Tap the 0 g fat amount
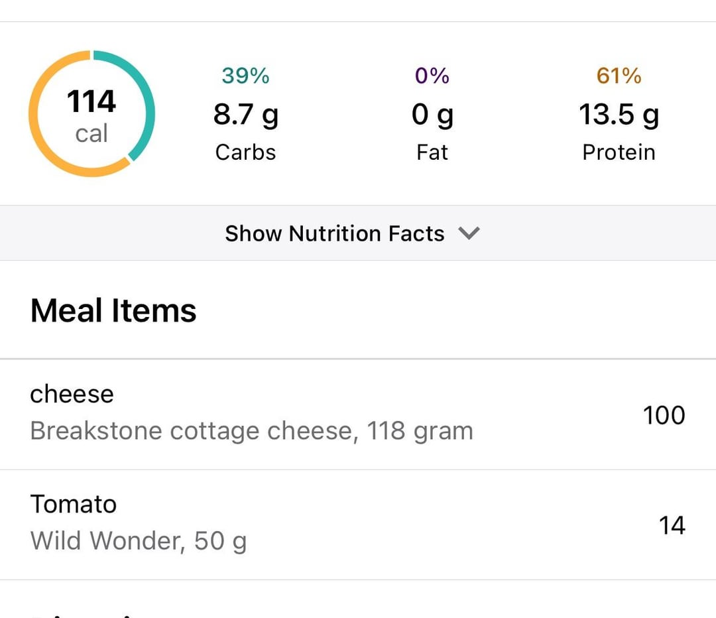Screen dimensions: 716x618 click(432, 115)
